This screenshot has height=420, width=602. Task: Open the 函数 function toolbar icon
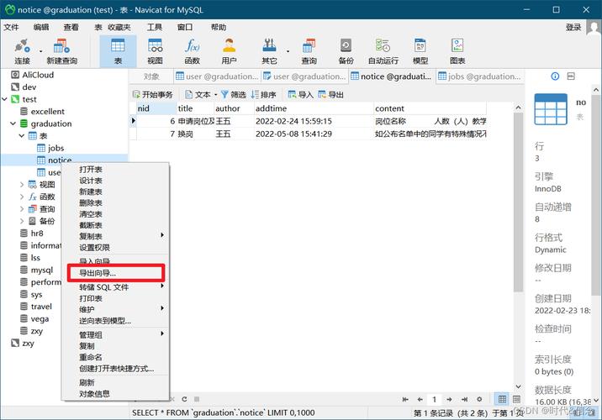pyautogui.click(x=192, y=51)
